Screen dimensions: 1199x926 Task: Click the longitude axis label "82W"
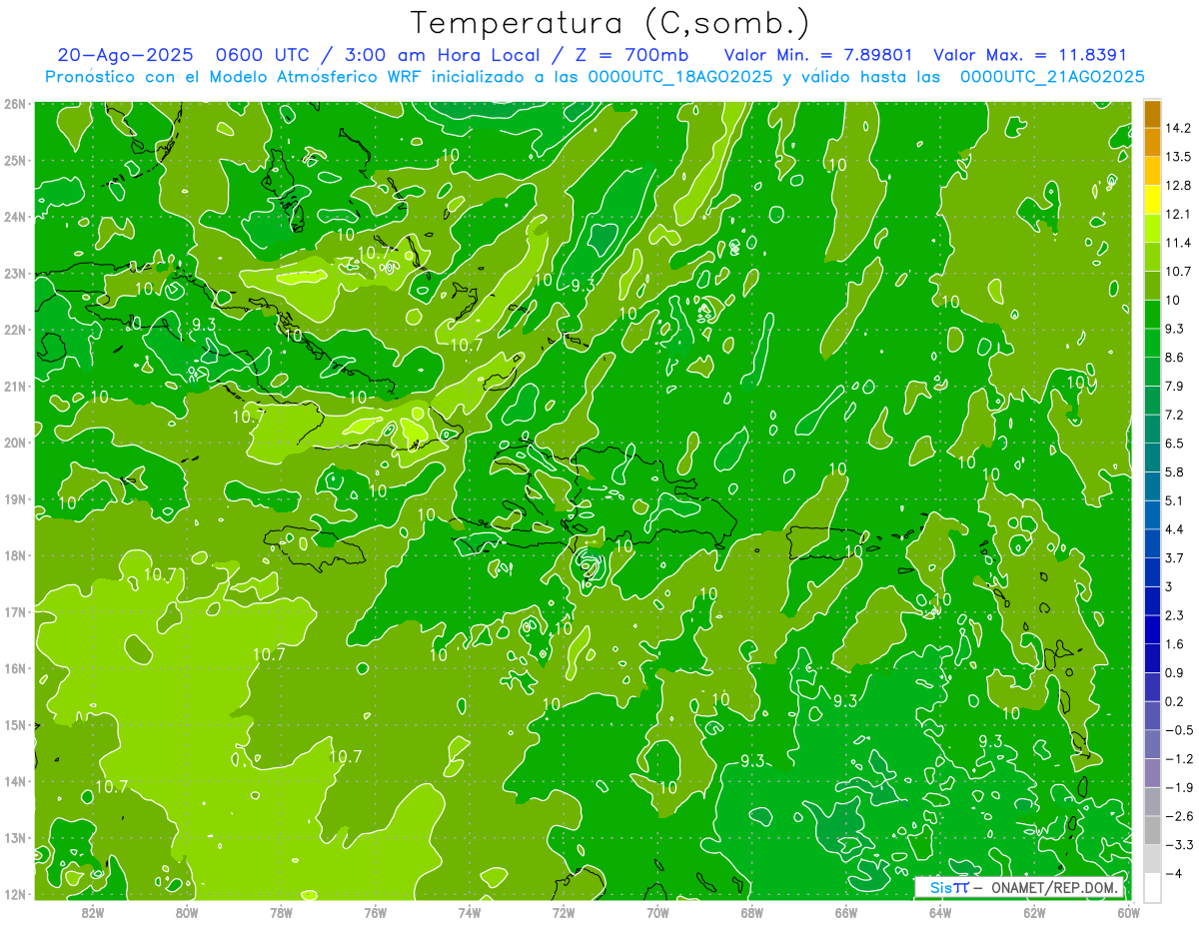click(x=93, y=912)
